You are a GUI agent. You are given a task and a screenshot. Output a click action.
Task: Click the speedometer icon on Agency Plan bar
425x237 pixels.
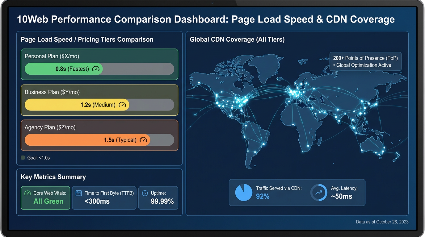[143, 140]
